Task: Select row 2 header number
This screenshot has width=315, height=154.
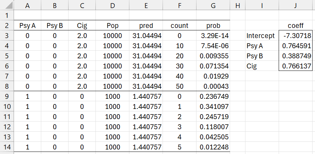Action: tap(7, 25)
